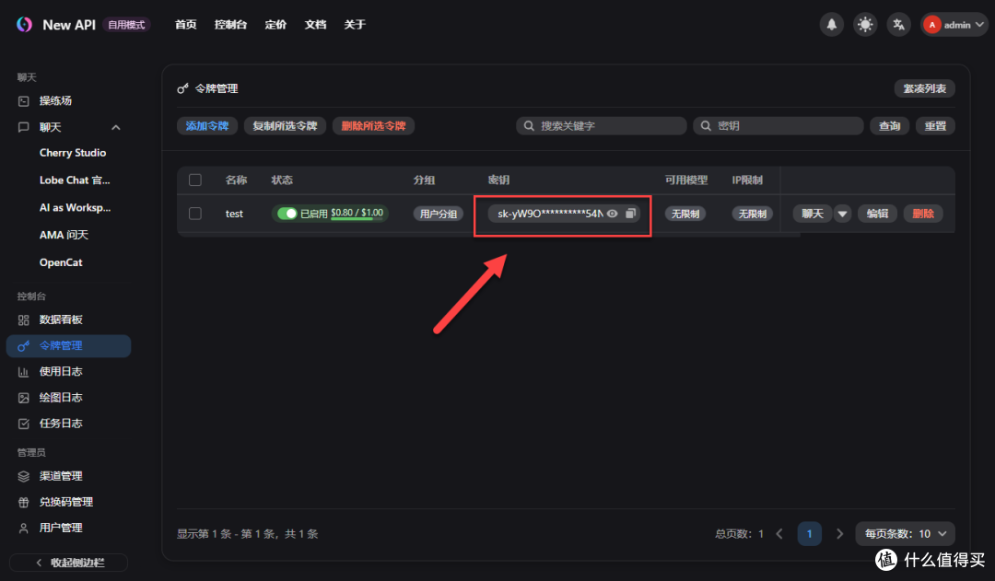The image size is (995, 581).
Task: Open the notifications bell
Action: click(x=831, y=25)
